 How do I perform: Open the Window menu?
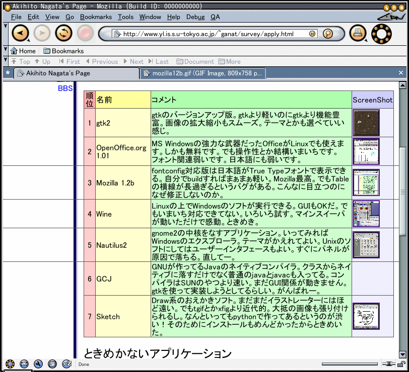pyautogui.click(x=150, y=17)
